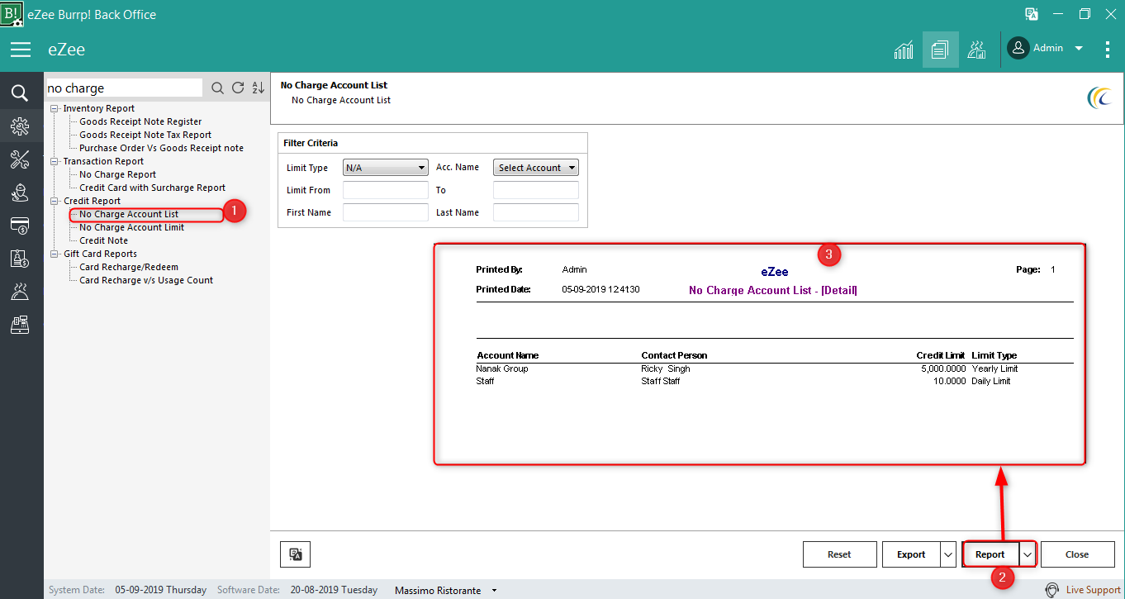
Task: Select Card Recharge v/s Usage Count
Action: pos(146,280)
